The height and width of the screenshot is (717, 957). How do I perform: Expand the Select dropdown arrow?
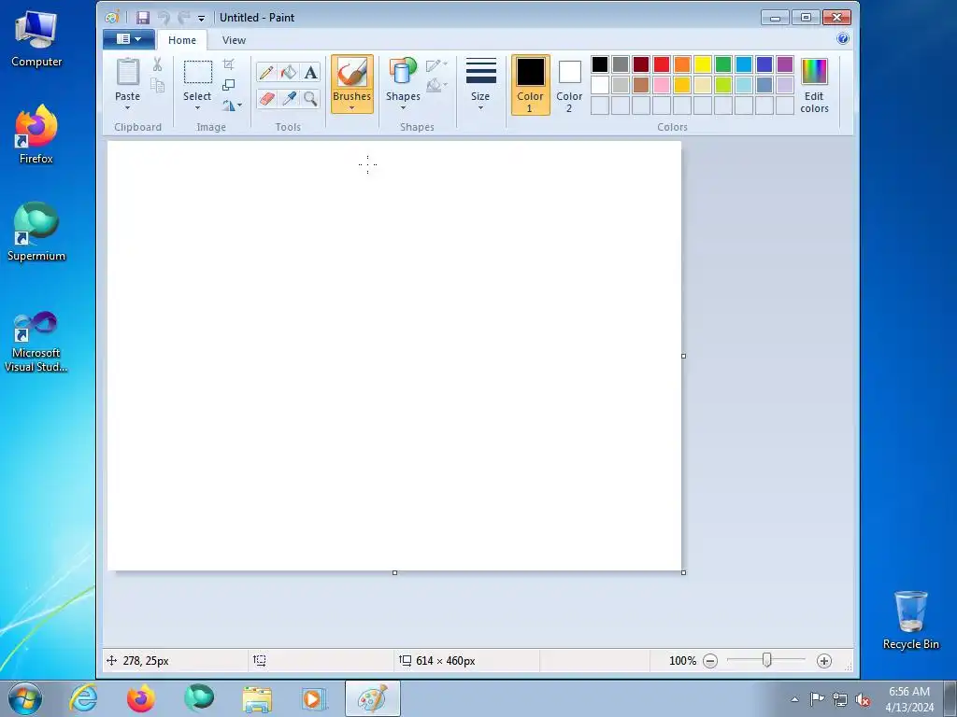(197, 108)
